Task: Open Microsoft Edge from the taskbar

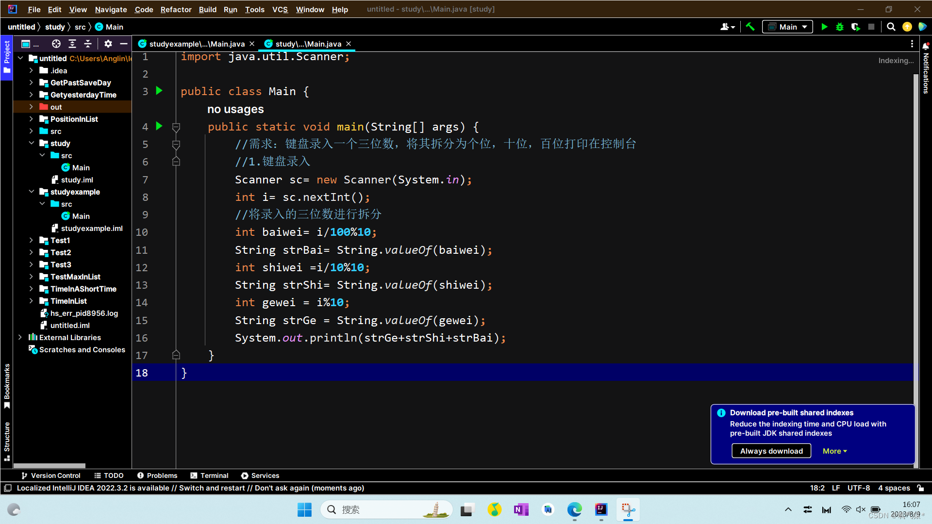Action: (574, 509)
